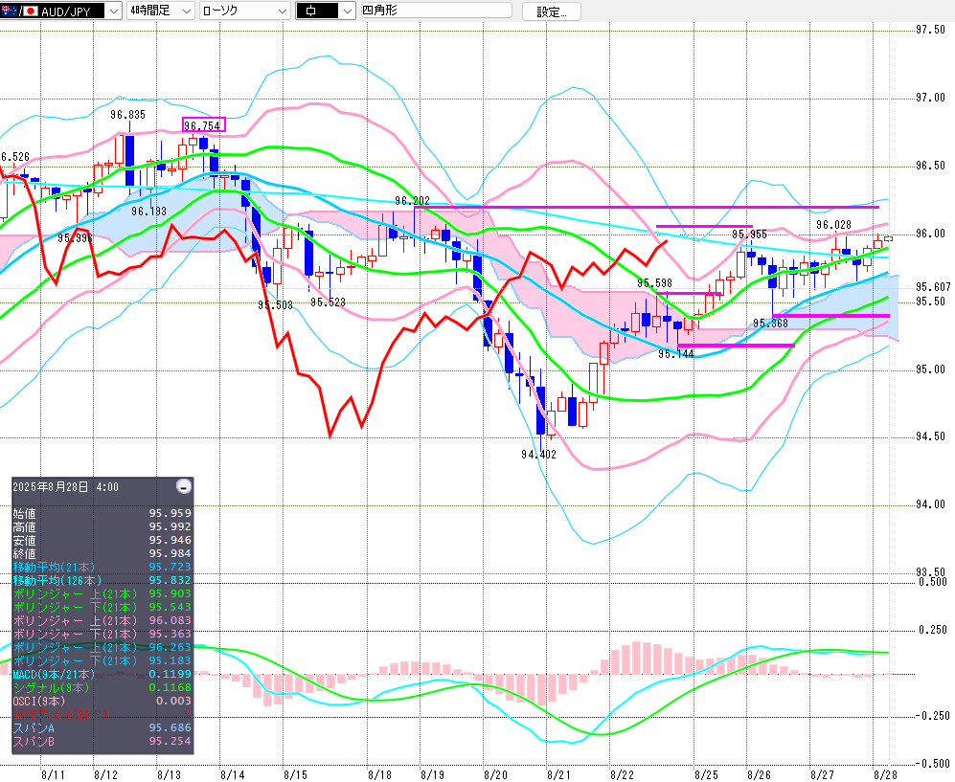Click the current price 95.607 on axis
The image size is (955, 782).
pos(934,286)
